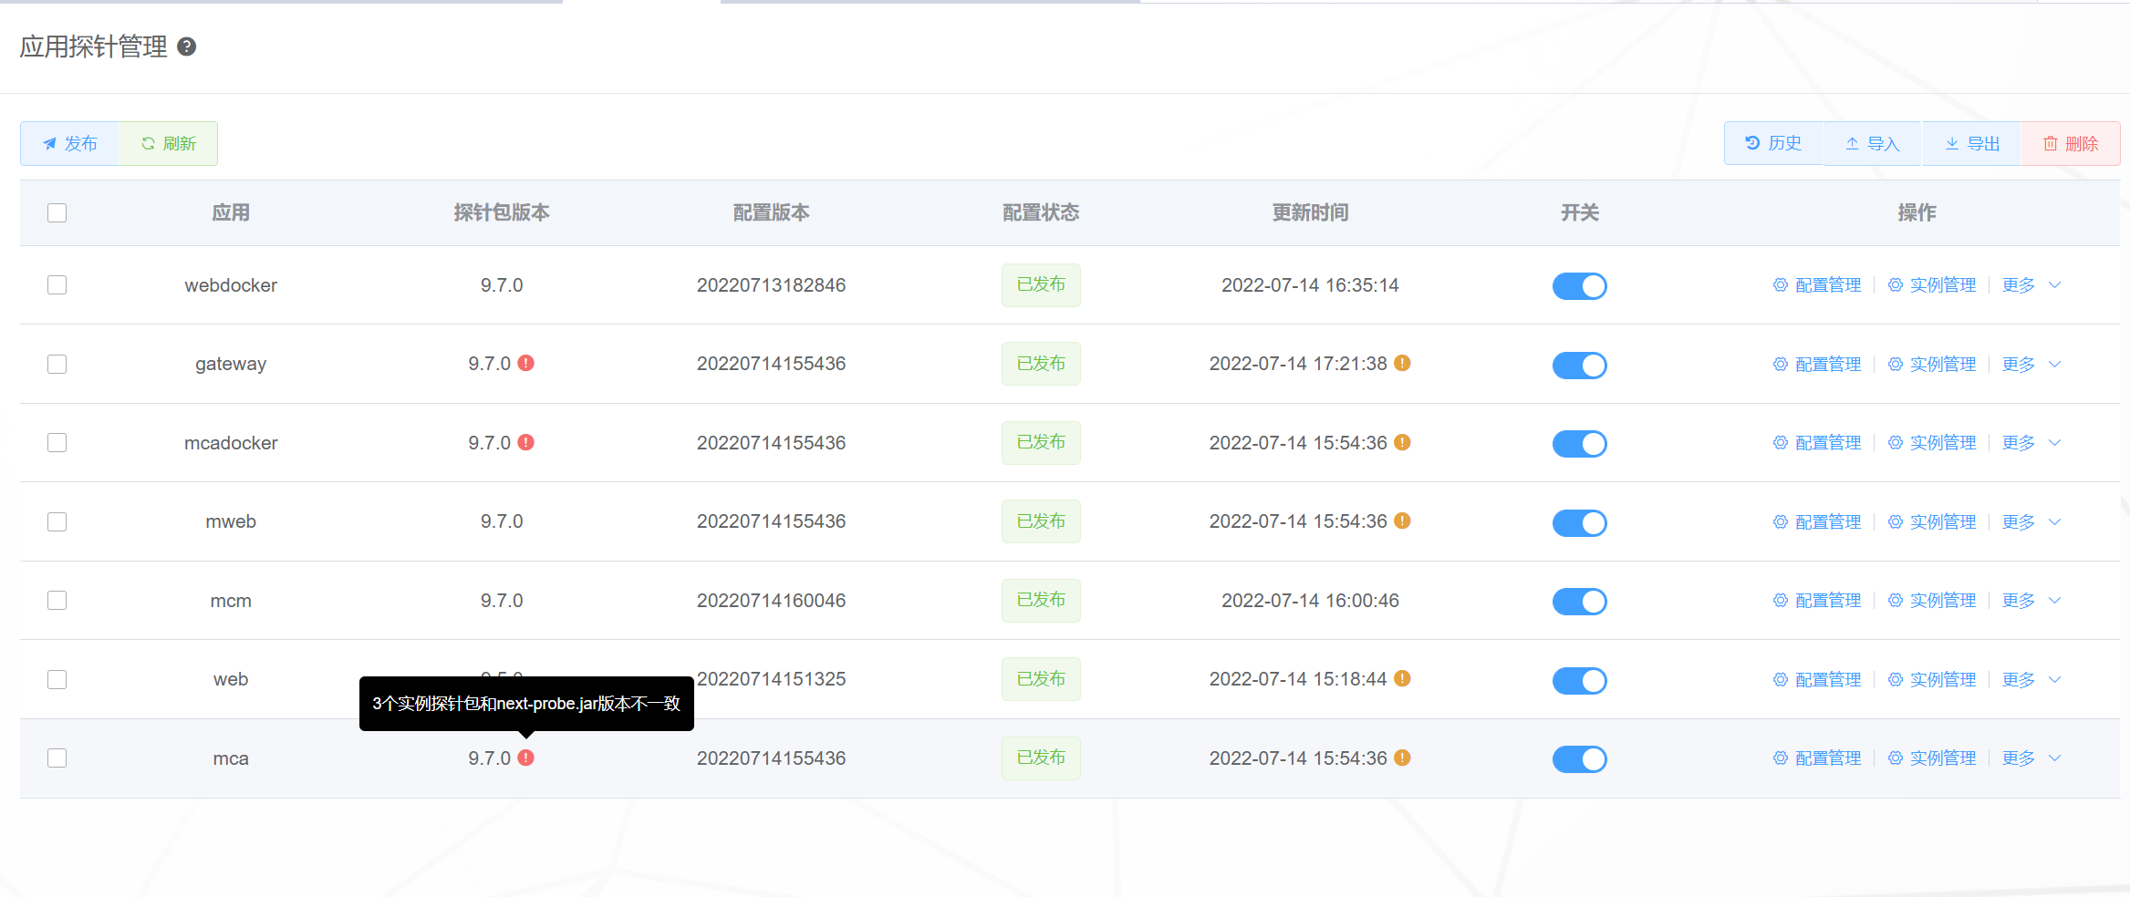The height and width of the screenshot is (897, 2130).
Task: Click orange alert icon in mca update time
Action: coord(1403,758)
